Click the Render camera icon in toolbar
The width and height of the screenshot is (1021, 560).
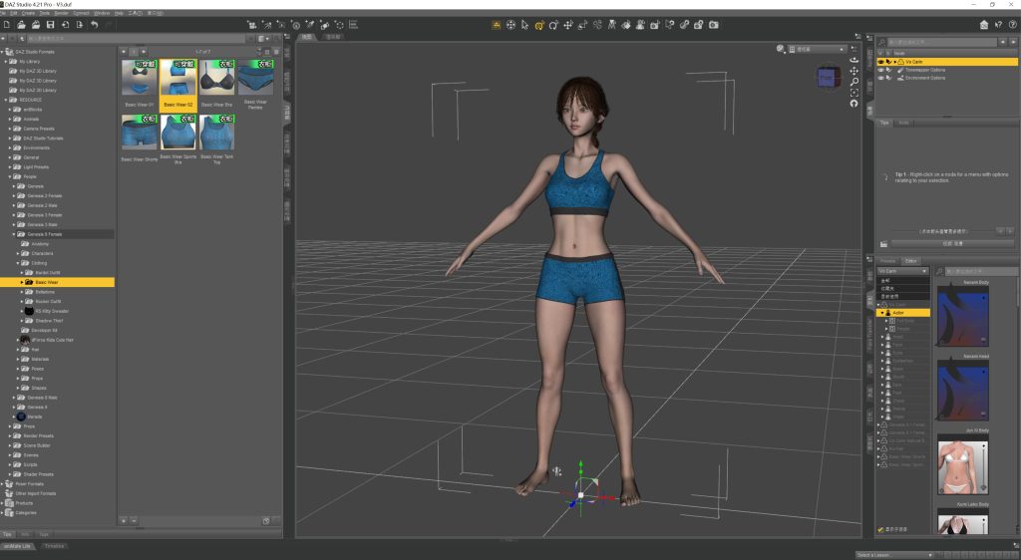pos(714,25)
